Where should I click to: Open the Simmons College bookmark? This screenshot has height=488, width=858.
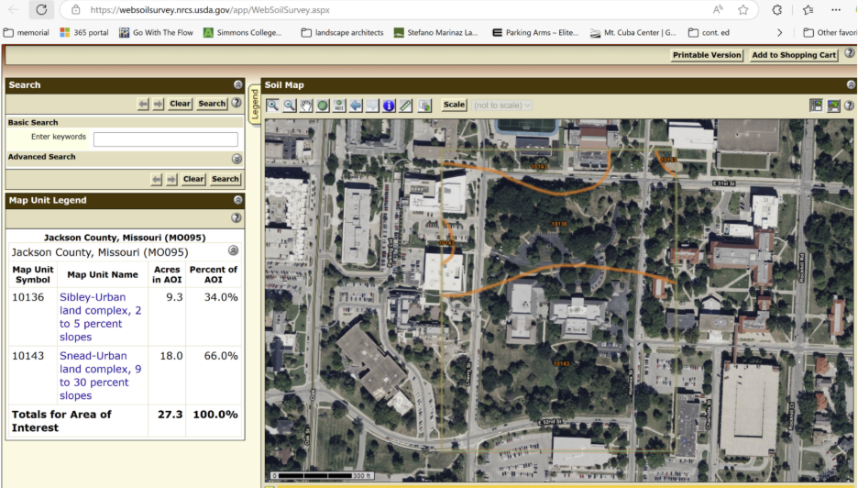243,32
